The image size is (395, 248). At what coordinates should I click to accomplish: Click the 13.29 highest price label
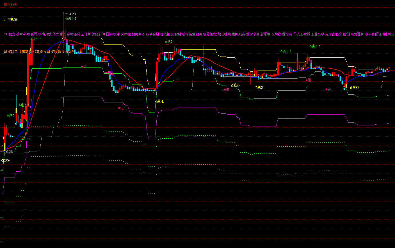pyautogui.click(x=71, y=14)
